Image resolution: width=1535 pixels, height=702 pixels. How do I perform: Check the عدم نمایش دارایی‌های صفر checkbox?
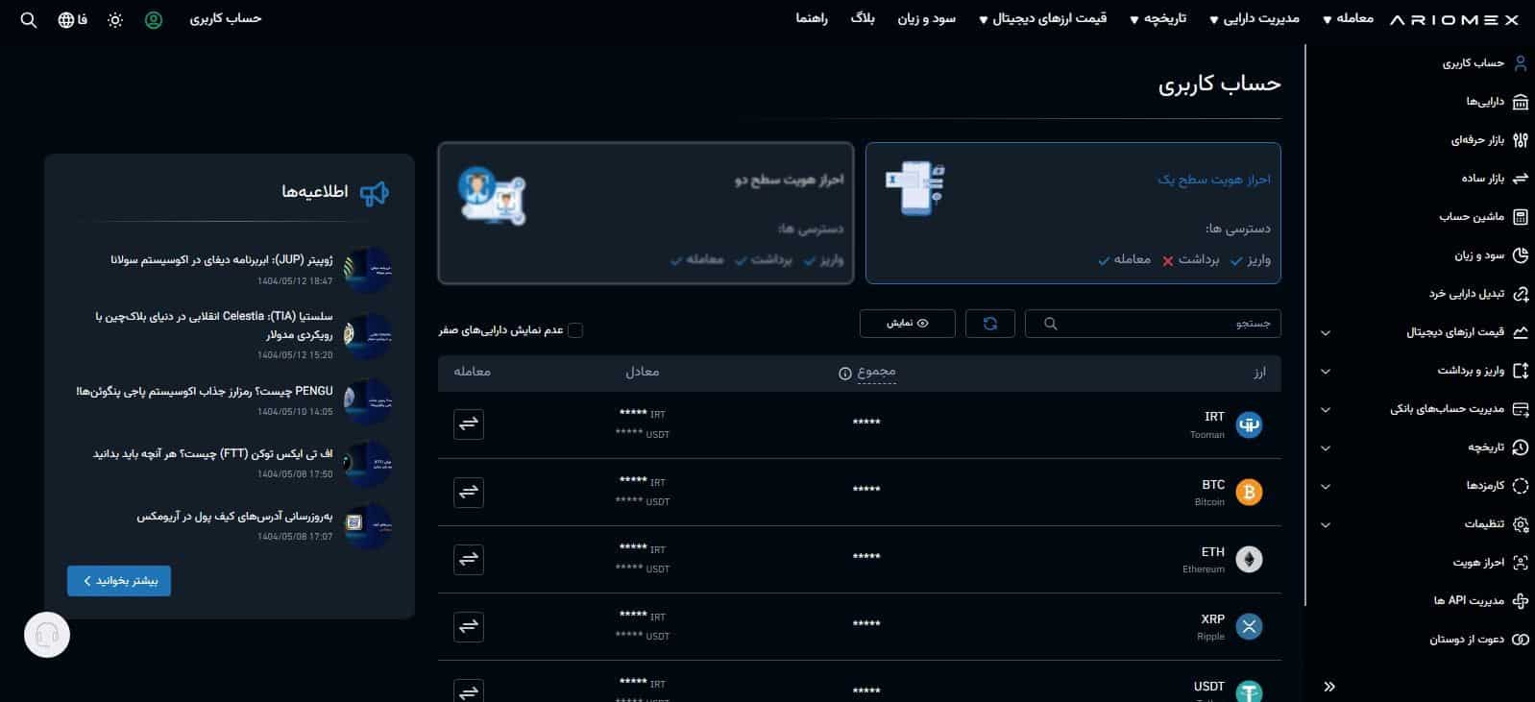pyautogui.click(x=575, y=330)
